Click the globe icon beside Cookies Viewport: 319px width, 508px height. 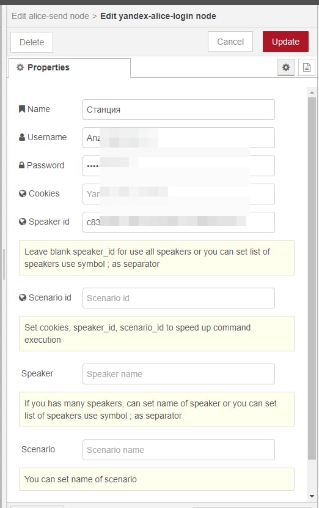23,193
